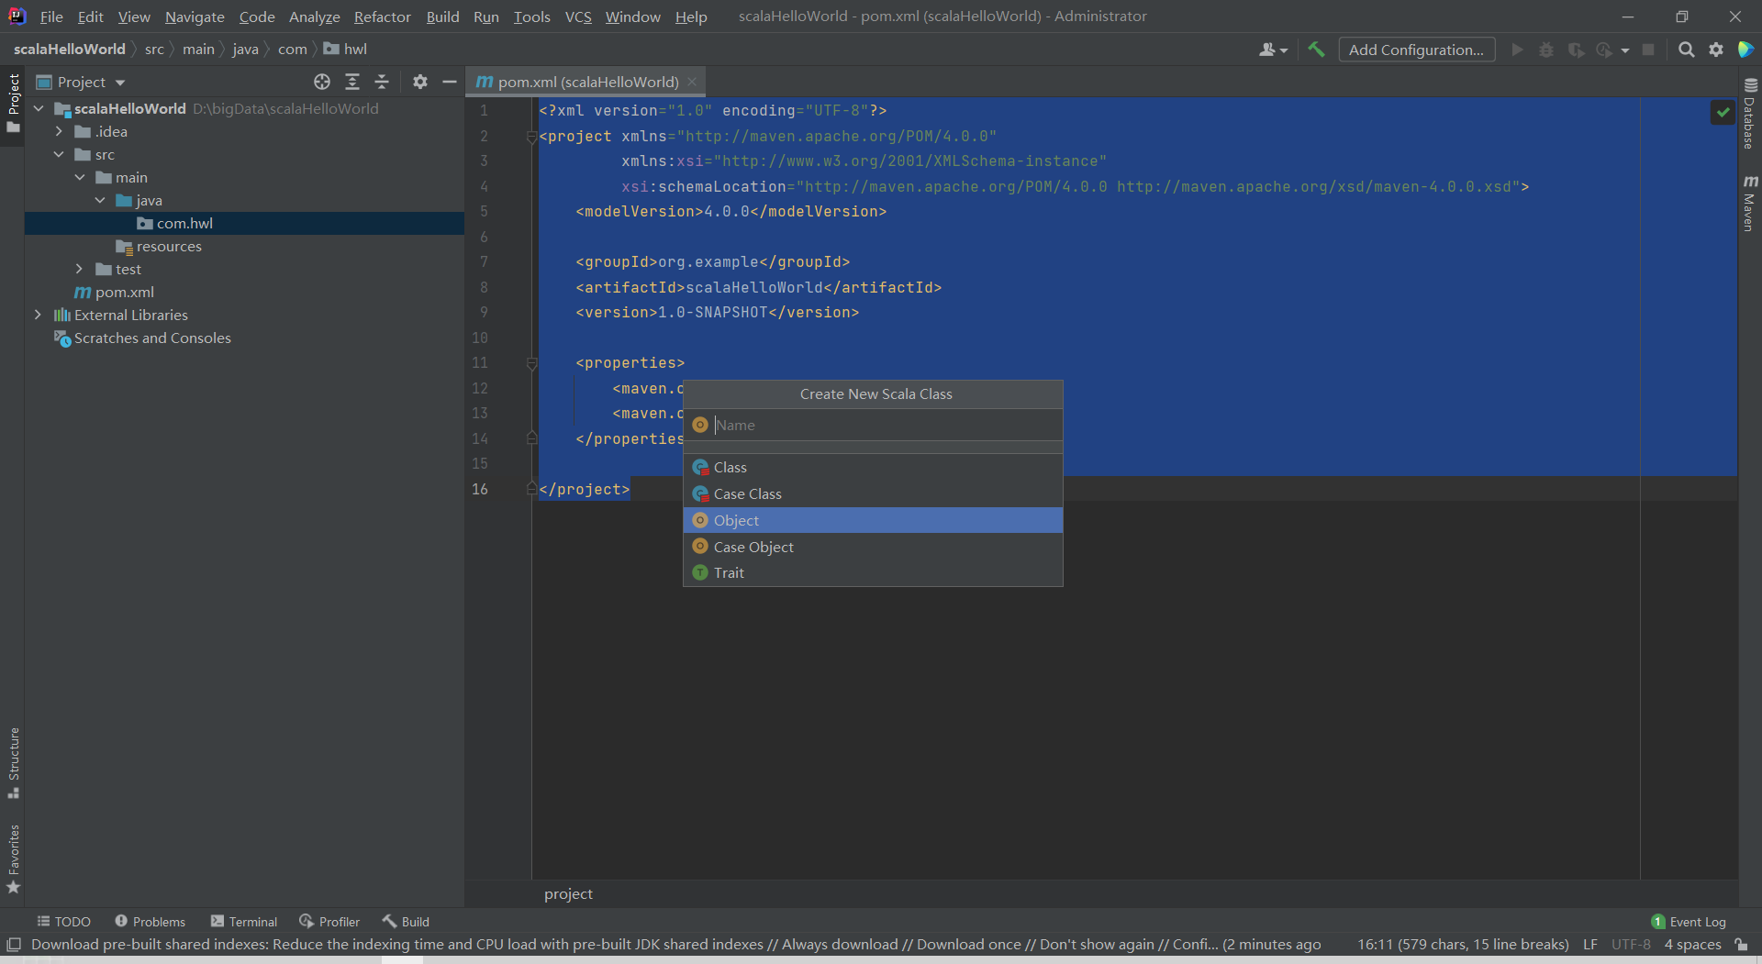Select Trait kind in popup
The width and height of the screenshot is (1762, 964).
873,572
